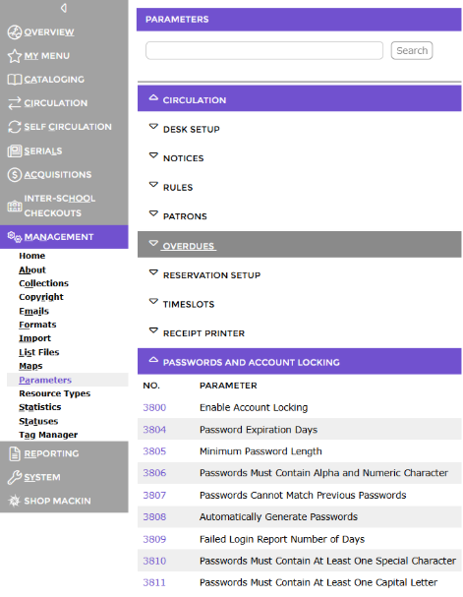Click the System wrench icon
Image resolution: width=463 pixels, height=597 pixels.
pos(15,477)
